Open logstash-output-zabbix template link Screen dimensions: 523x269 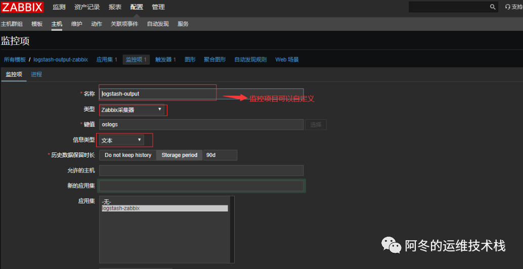[61, 60]
